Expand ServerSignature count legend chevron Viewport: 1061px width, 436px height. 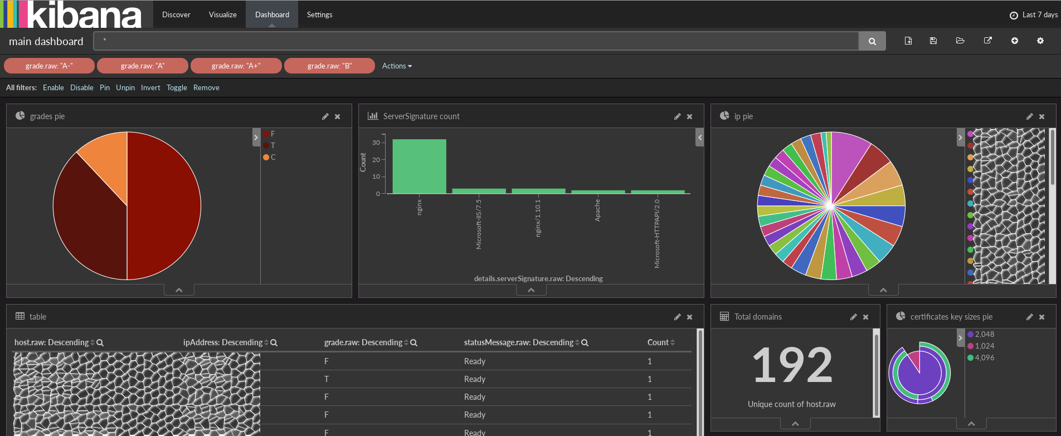coord(700,138)
